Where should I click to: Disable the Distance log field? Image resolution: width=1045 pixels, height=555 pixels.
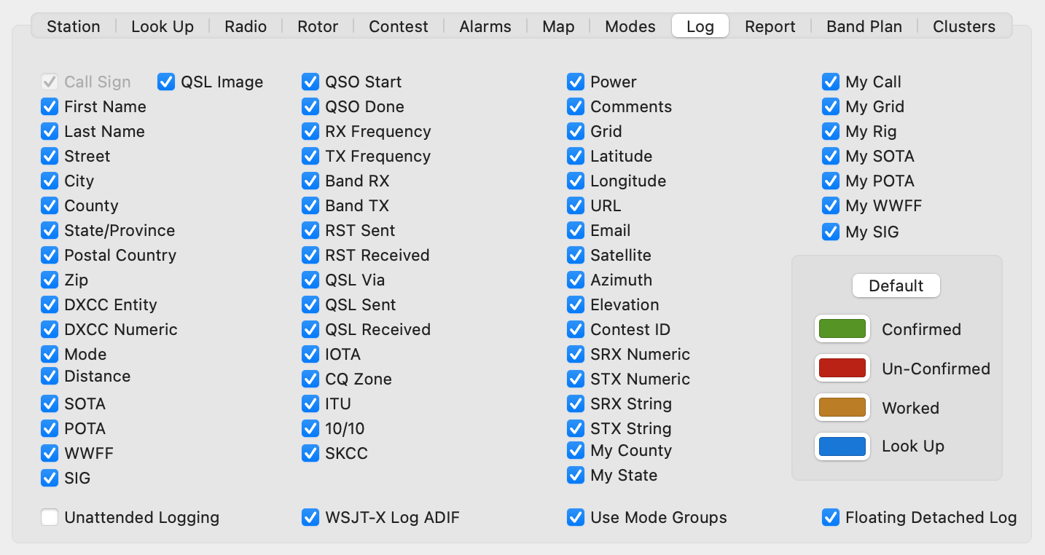tap(50, 377)
